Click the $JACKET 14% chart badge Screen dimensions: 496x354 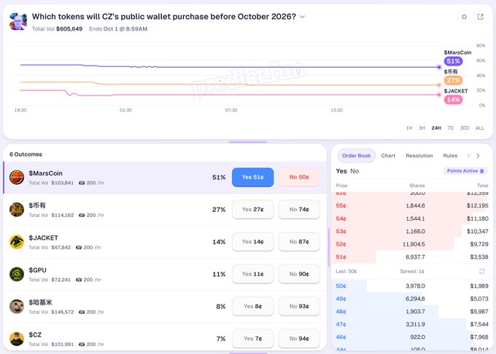coord(453,100)
